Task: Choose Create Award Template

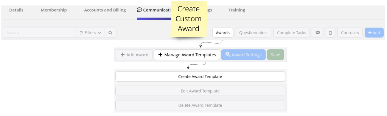Action: pos(200,77)
